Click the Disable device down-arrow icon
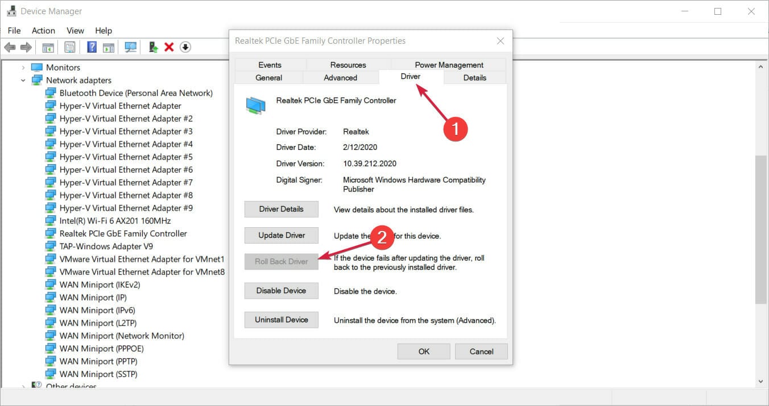This screenshot has height=406, width=769. coord(185,47)
